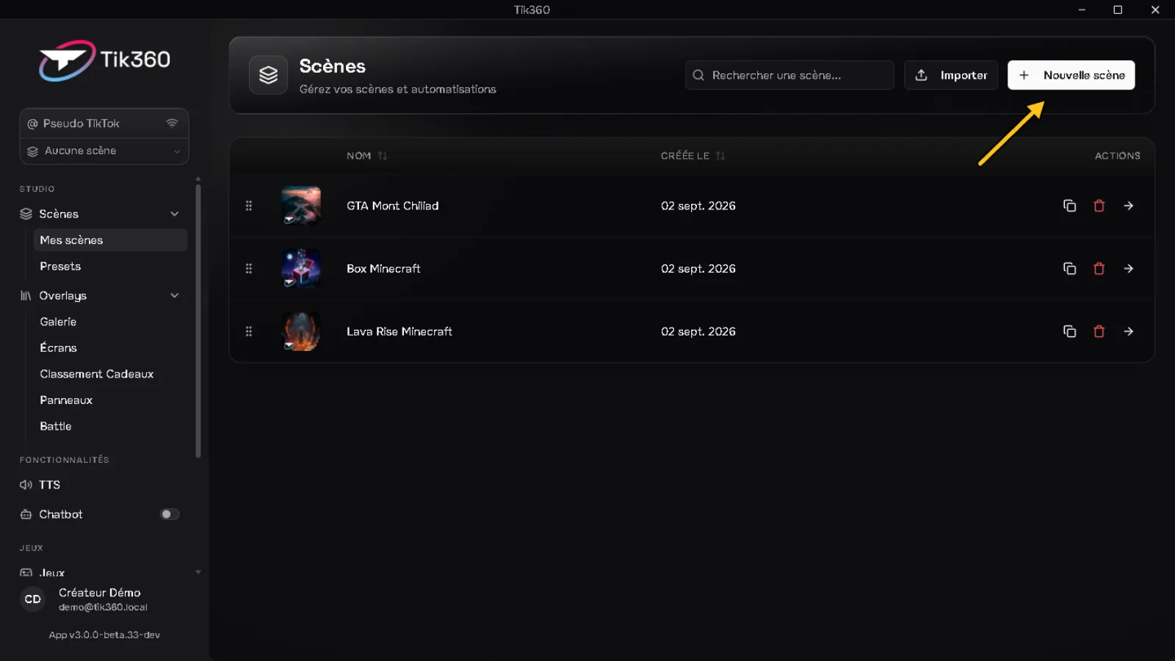Delete the GTA Mont Chiliad scene

pos(1099,206)
